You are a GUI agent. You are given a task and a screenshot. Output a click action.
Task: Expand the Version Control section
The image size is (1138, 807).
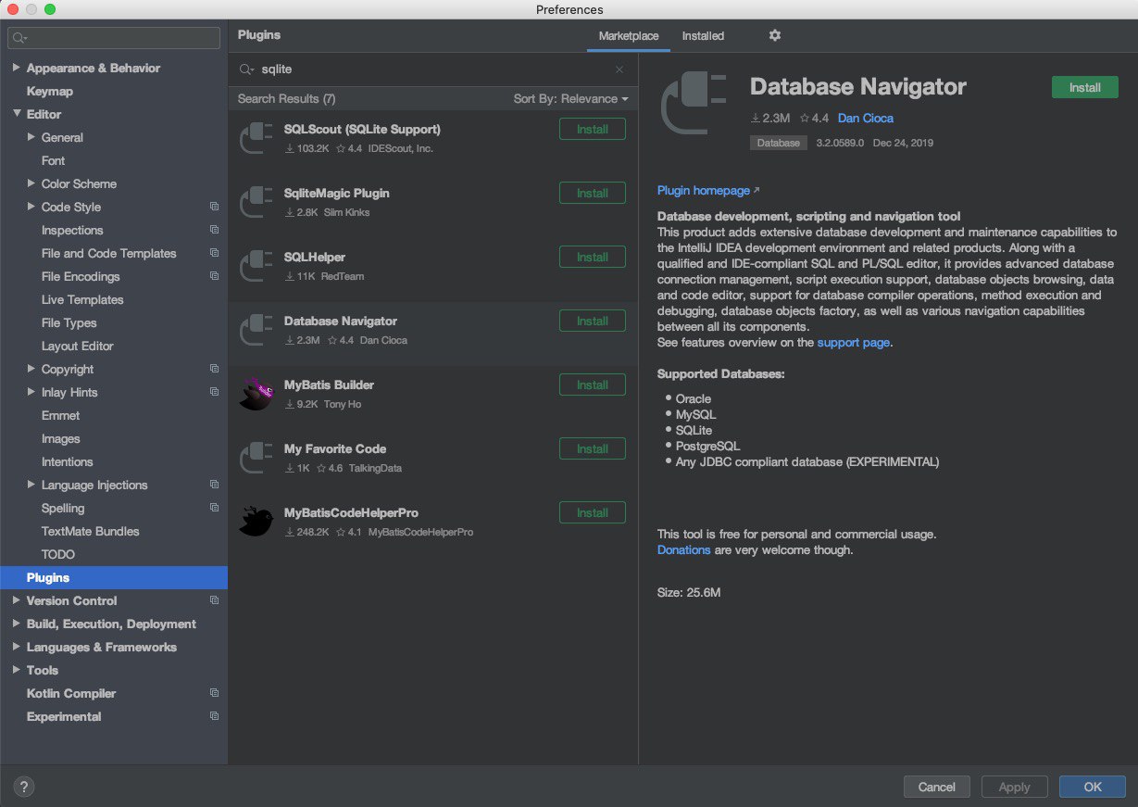[x=16, y=600]
